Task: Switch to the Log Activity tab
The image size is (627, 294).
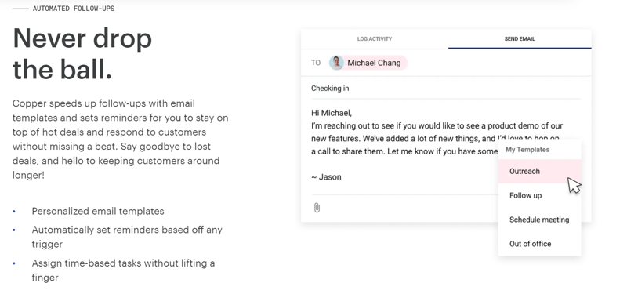Action: click(x=375, y=38)
